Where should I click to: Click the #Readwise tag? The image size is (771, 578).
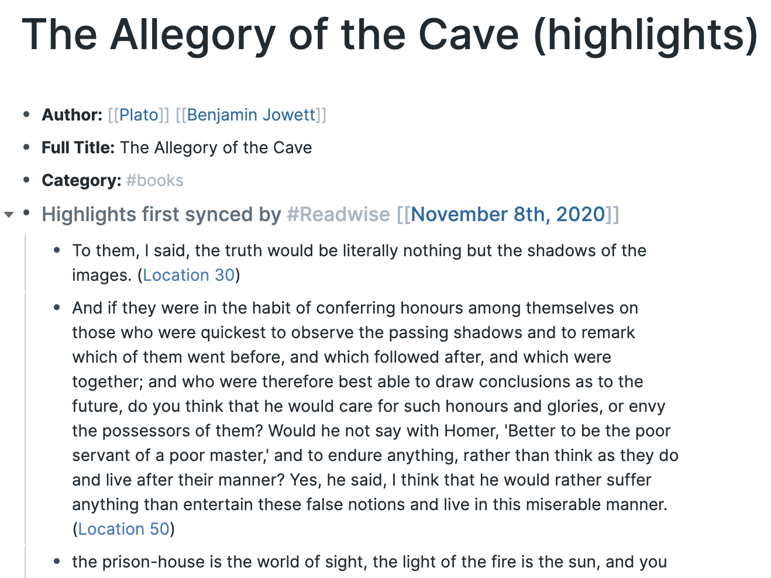[338, 214]
